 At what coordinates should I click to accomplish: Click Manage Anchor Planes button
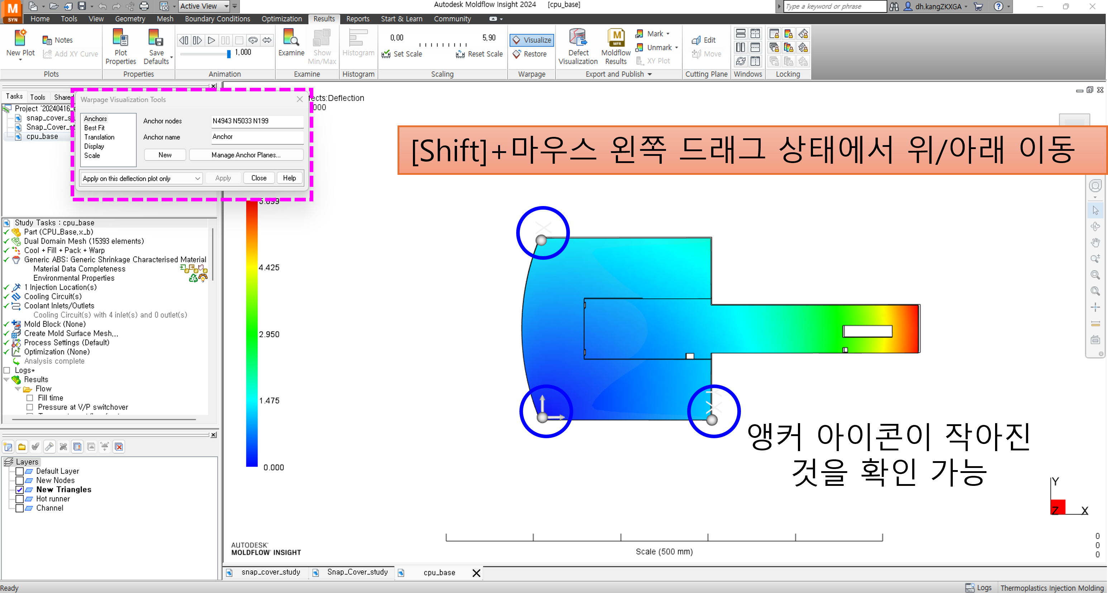tap(246, 155)
